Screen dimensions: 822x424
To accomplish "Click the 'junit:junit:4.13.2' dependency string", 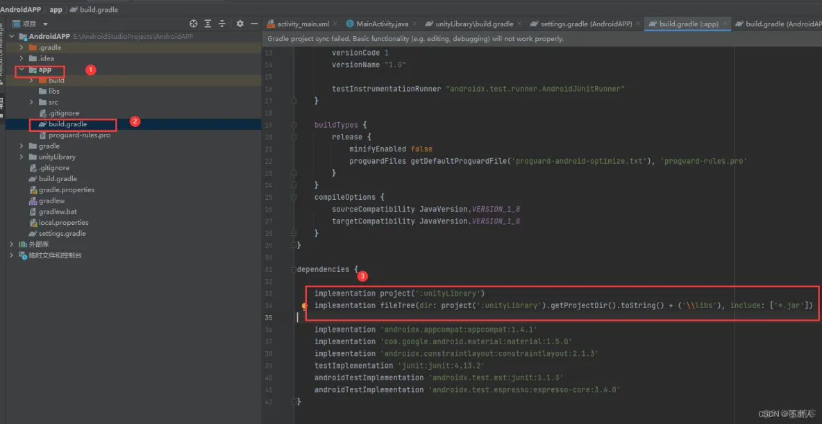I will pyautogui.click(x=440, y=366).
